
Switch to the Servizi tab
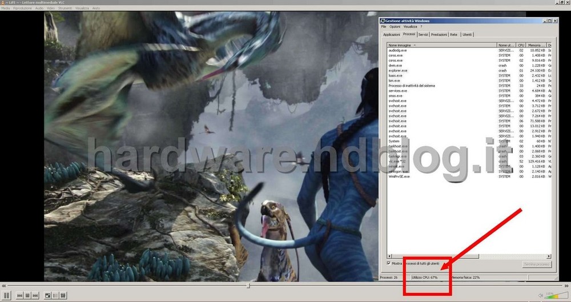click(423, 35)
